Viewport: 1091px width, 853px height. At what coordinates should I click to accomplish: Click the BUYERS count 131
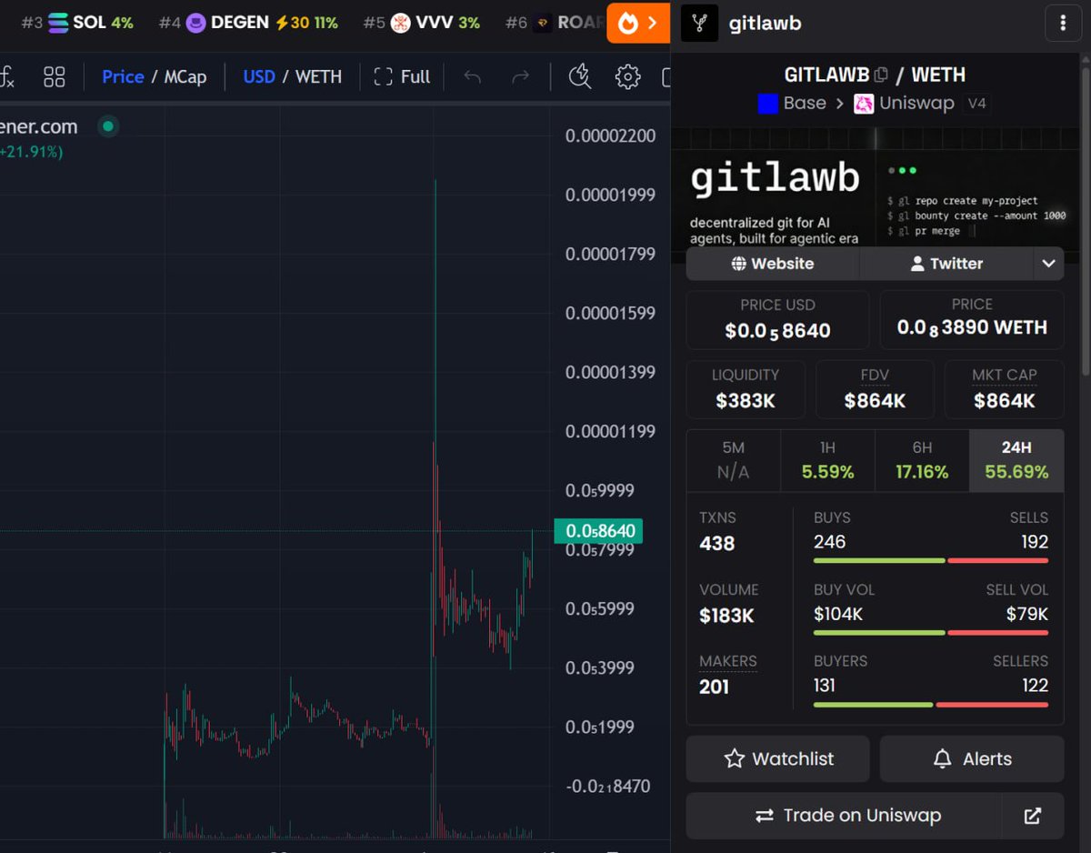coord(824,685)
